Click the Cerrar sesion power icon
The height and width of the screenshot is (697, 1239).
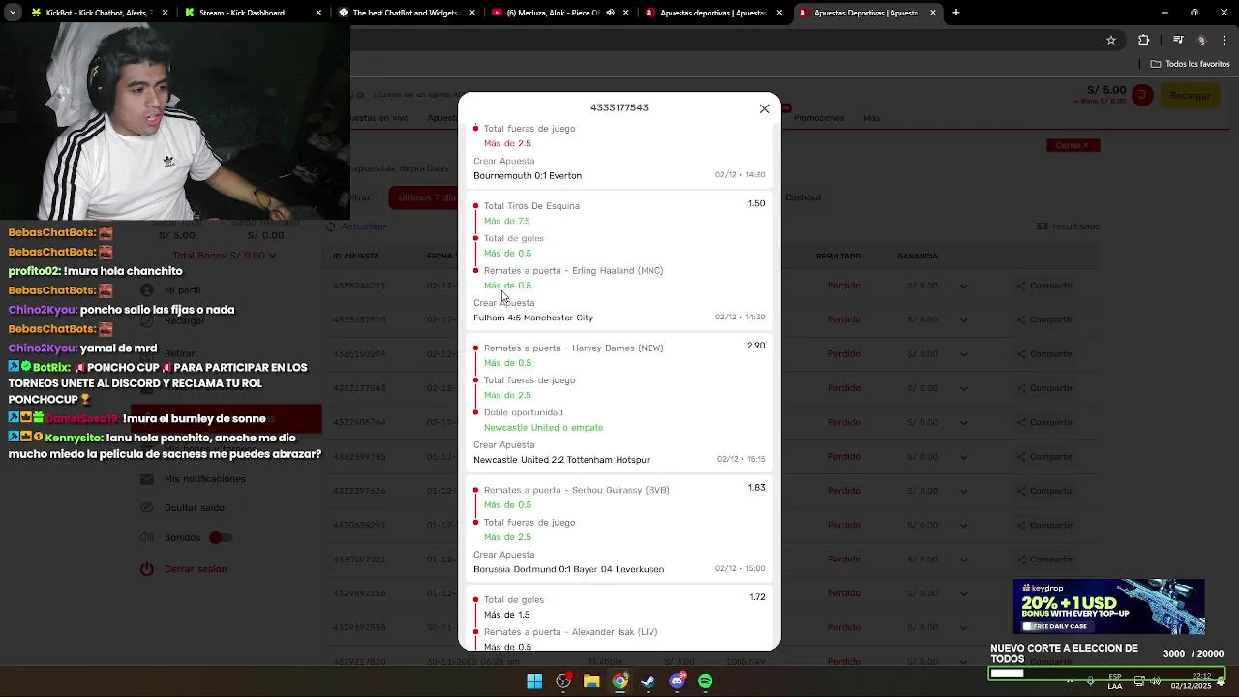146,569
